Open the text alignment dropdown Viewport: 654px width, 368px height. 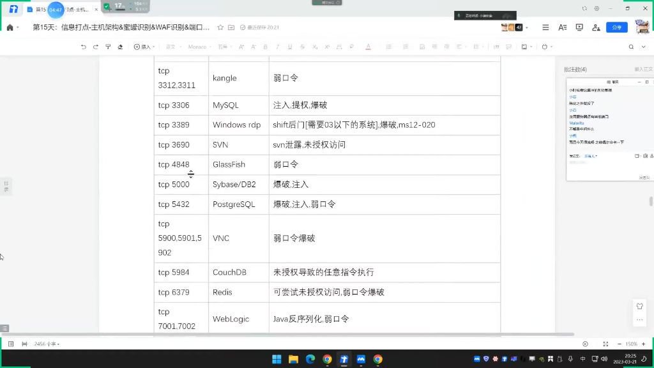tap(460, 47)
